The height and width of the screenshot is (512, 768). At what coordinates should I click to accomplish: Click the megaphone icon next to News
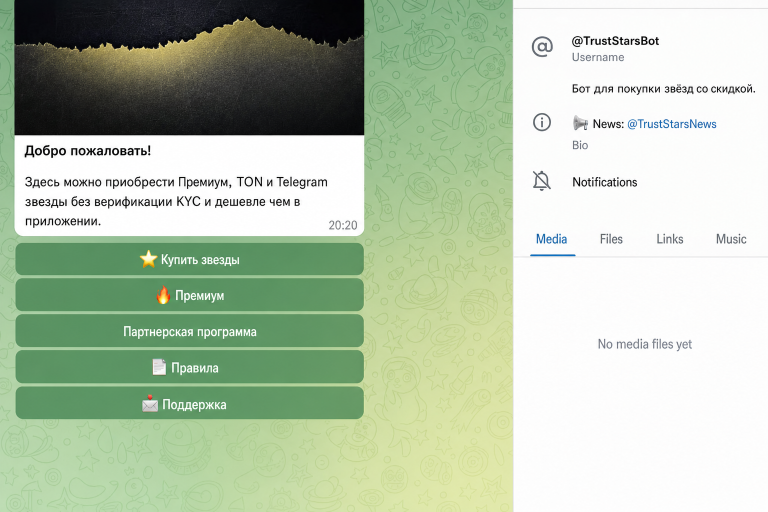tap(580, 123)
